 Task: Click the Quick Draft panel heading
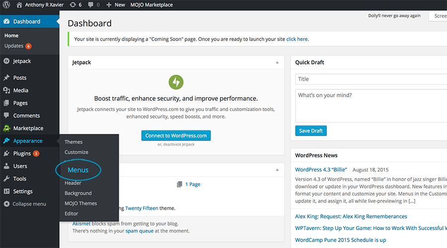click(x=309, y=62)
